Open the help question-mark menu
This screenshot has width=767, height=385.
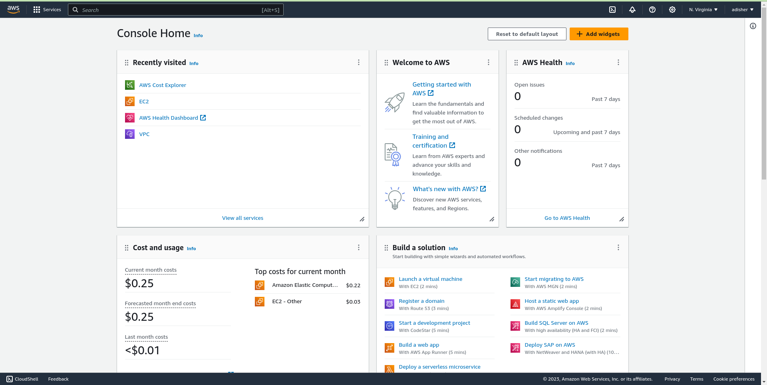[652, 10]
